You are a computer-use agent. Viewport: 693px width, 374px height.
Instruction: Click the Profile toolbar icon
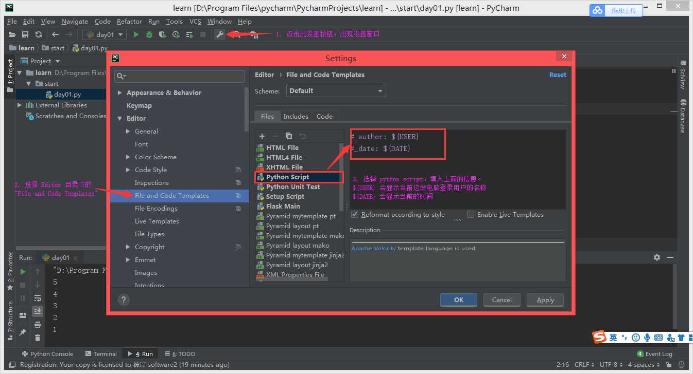(x=176, y=34)
